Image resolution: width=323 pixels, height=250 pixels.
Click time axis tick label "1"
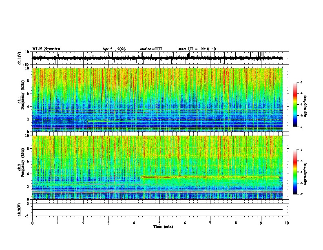(x=58, y=223)
